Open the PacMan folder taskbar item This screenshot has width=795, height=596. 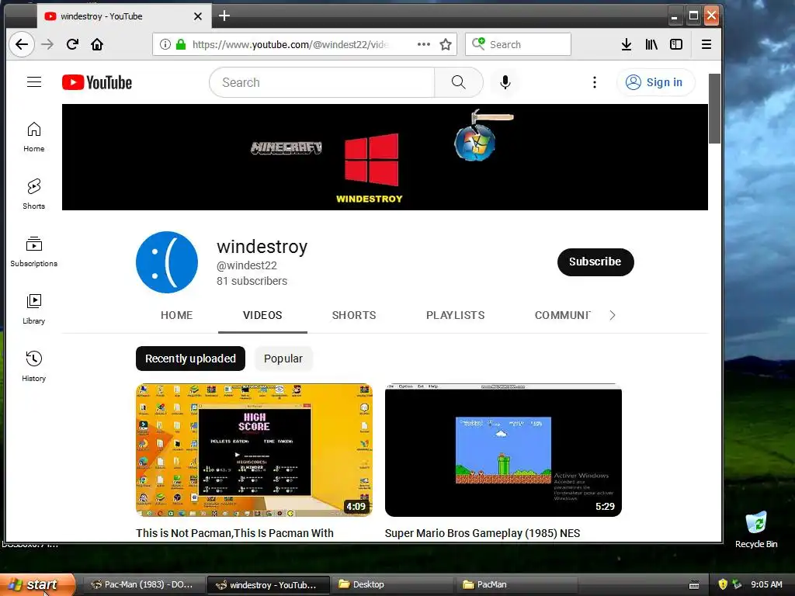pyautogui.click(x=516, y=585)
